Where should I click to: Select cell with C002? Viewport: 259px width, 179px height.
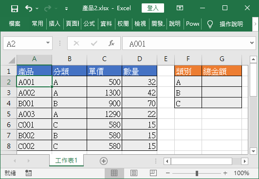pos(35,146)
